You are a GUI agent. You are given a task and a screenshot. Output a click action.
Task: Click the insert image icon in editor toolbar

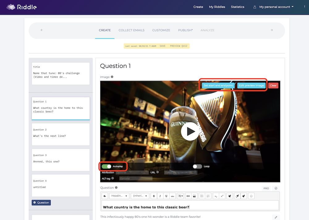[x=194, y=196]
